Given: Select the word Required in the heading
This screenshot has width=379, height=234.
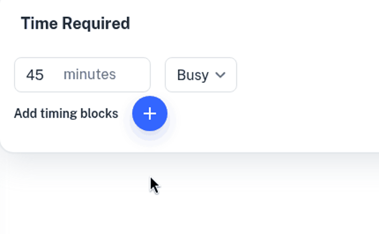Looking at the screenshot, I should click(x=96, y=23).
